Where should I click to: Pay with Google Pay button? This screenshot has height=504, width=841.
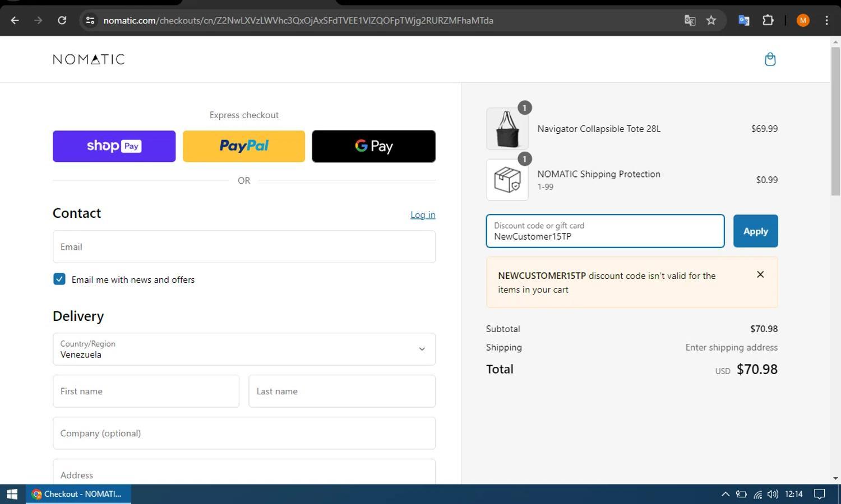pyautogui.click(x=373, y=146)
